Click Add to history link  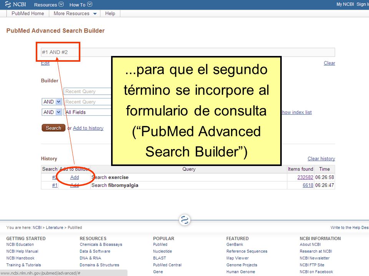tap(88, 128)
